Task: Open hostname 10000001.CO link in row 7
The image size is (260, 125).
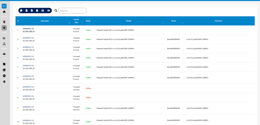Action: pos(28,87)
